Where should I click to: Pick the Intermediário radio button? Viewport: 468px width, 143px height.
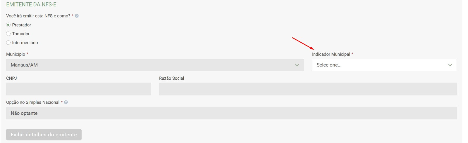8,43
